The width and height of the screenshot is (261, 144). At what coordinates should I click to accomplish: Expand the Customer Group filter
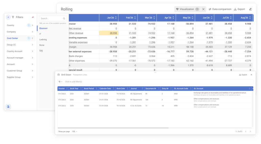(x=32, y=71)
